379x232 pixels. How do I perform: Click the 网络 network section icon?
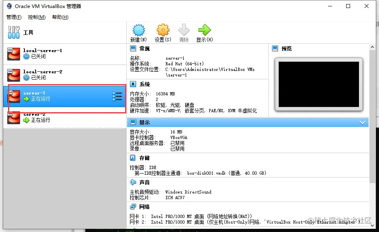pos(133,207)
